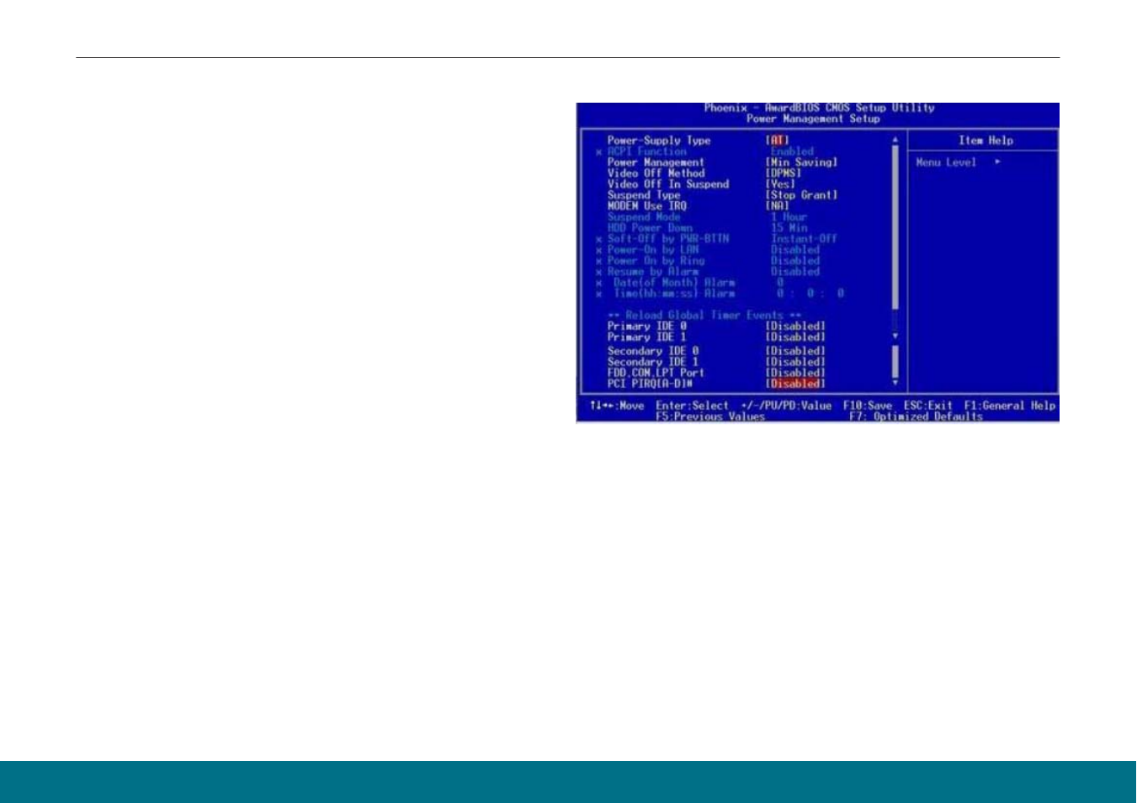1137x803 pixels.
Task: Click the Item Help panel title
Action: 986,141
